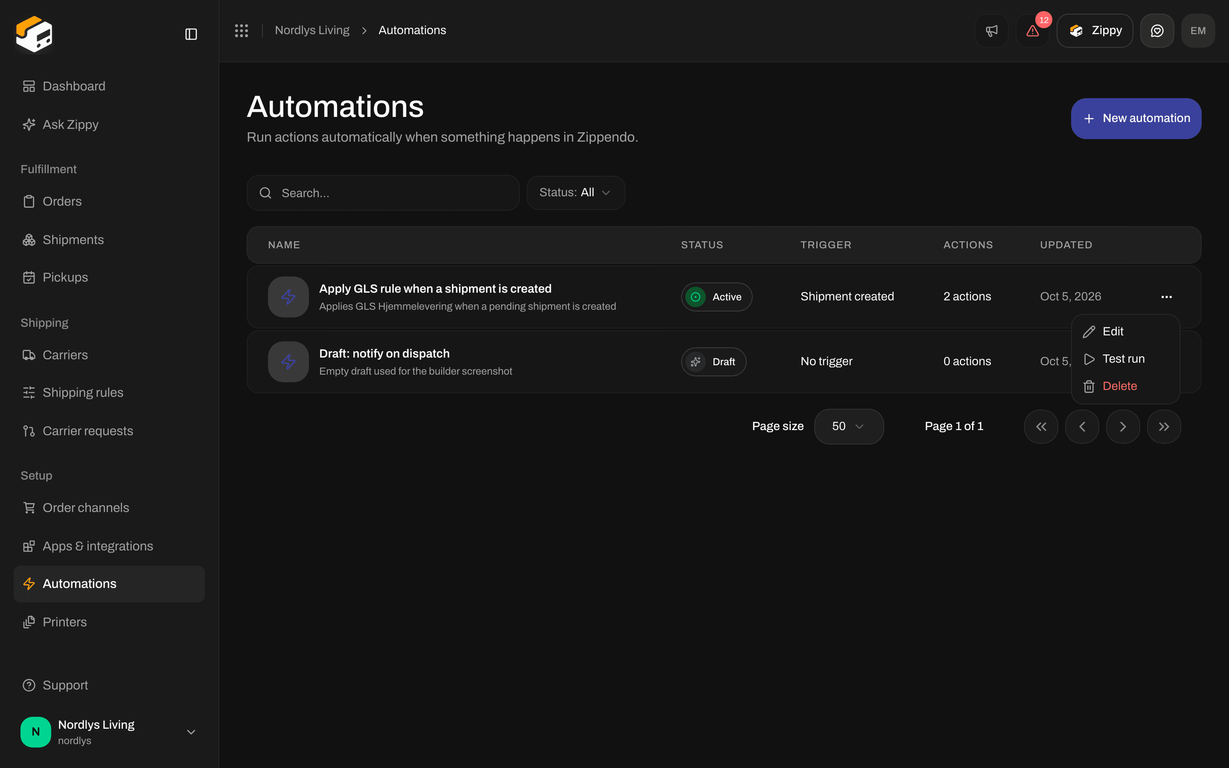Open Printers in the sidebar
The height and width of the screenshot is (768, 1229).
109,622
